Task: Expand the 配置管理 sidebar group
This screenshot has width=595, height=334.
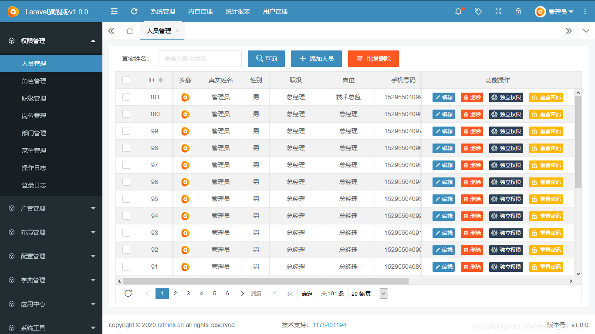Action: [x=51, y=256]
